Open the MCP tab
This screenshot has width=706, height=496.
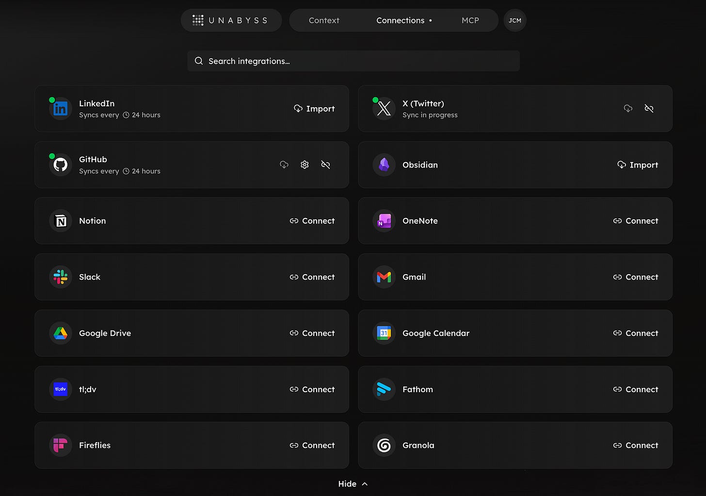click(x=470, y=20)
